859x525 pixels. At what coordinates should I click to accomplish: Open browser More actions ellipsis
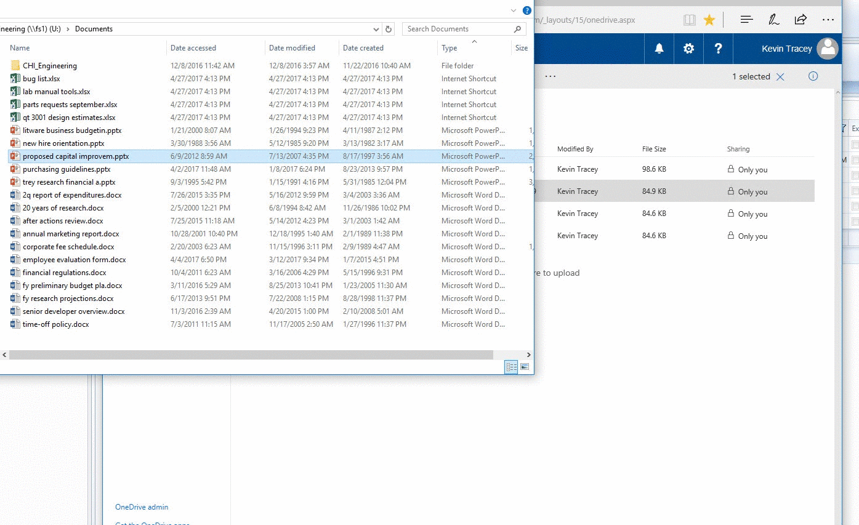[828, 20]
